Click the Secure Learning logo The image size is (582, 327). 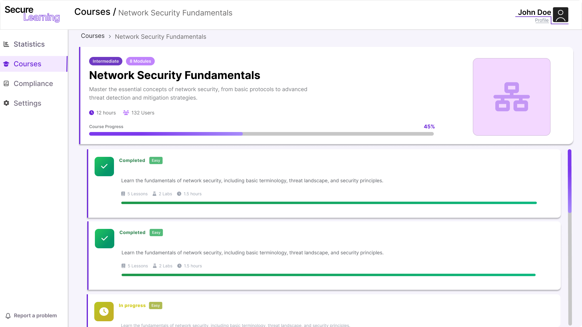(x=32, y=14)
